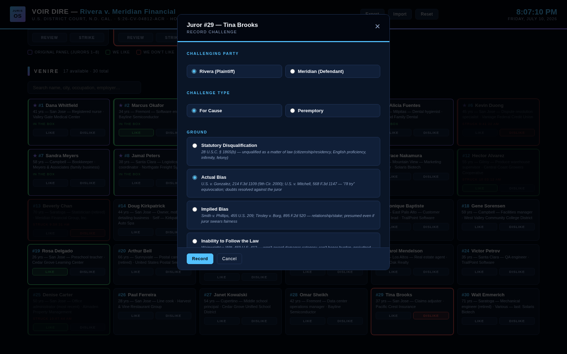This screenshot has width=567, height=354.
Task: Like juror #28 Omar Sheikh
Action: (308, 321)
